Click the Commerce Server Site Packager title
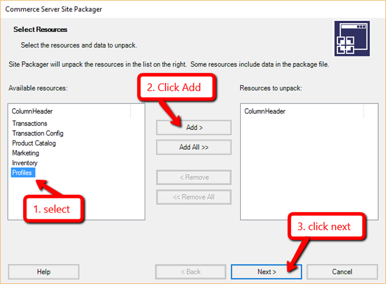 coord(54,10)
